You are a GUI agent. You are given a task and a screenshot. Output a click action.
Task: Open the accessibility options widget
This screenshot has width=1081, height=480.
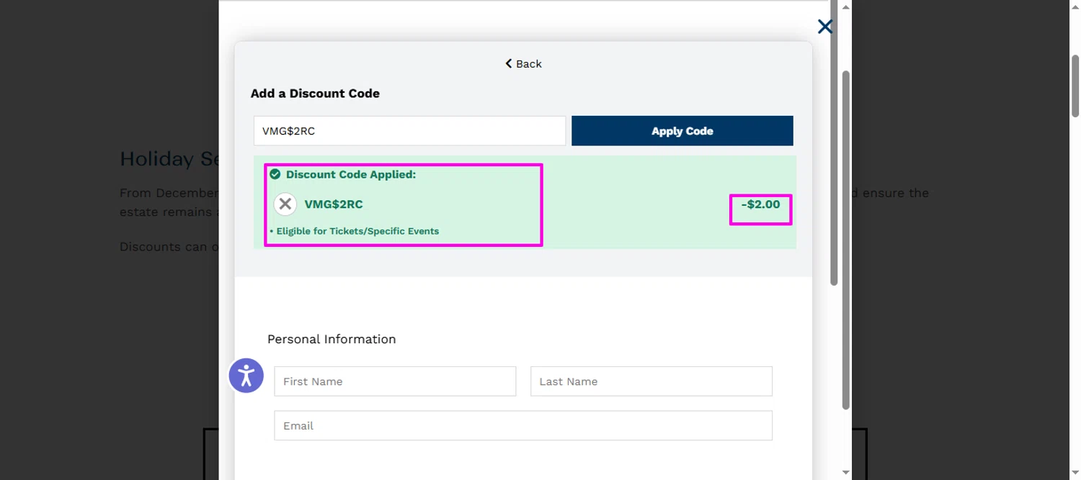pos(246,376)
